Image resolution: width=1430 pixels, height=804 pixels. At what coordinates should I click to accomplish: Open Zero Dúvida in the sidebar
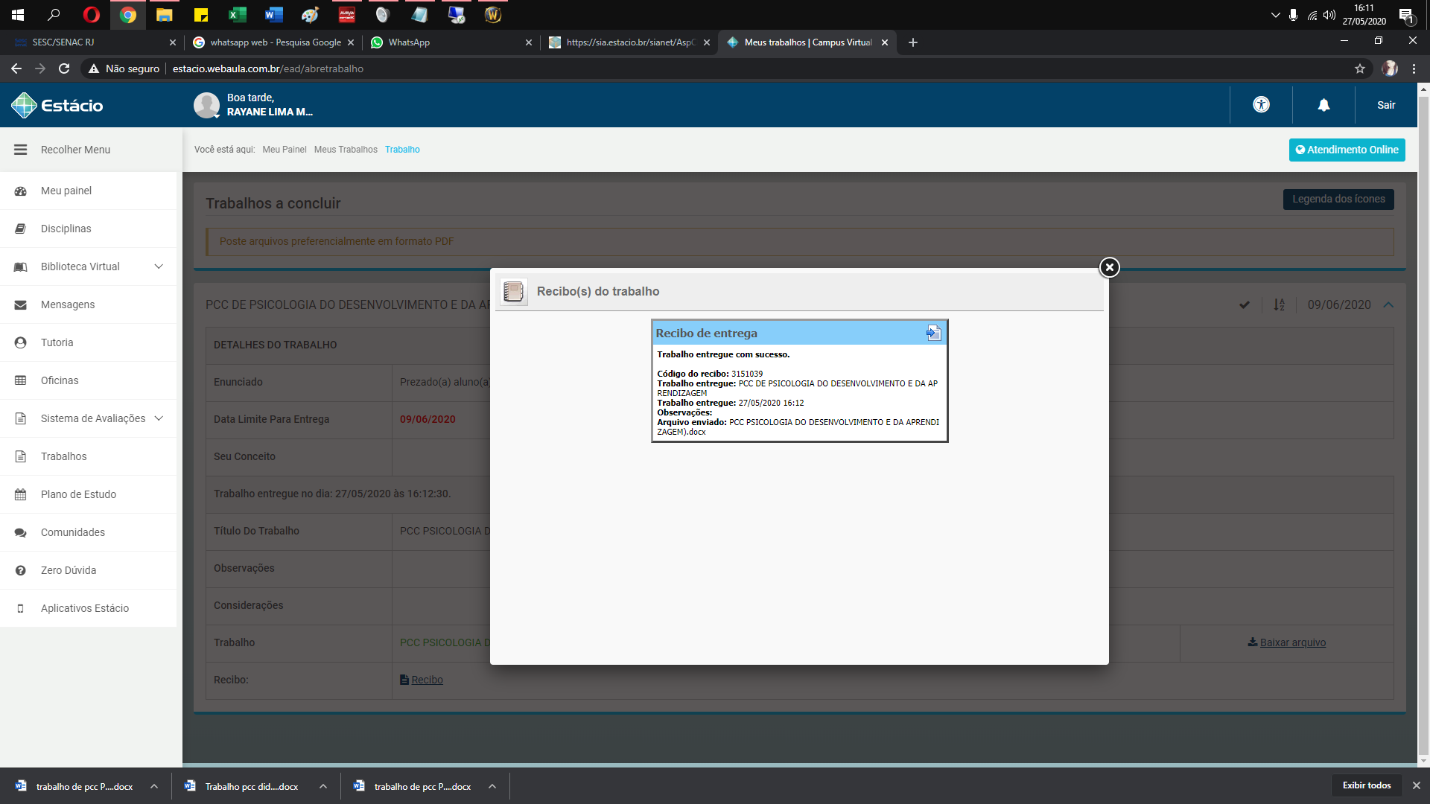point(69,570)
